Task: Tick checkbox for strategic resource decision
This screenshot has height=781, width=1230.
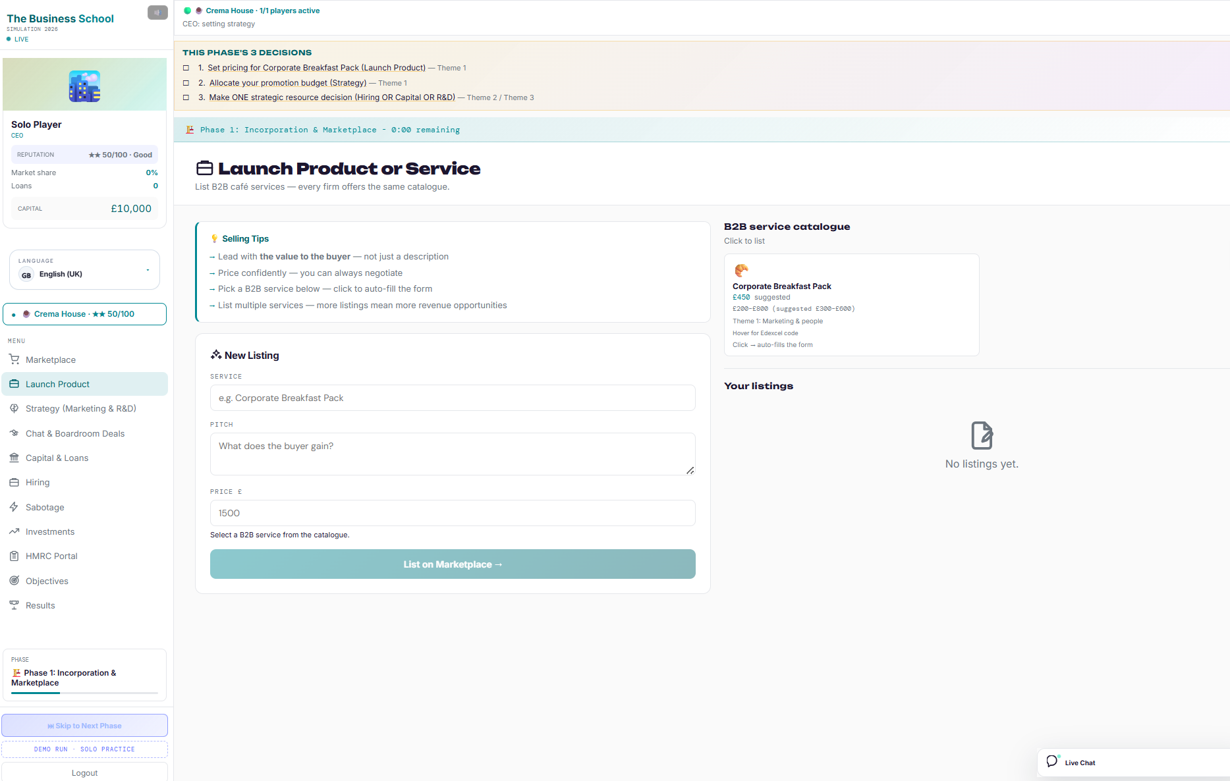Action: pyautogui.click(x=186, y=97)
